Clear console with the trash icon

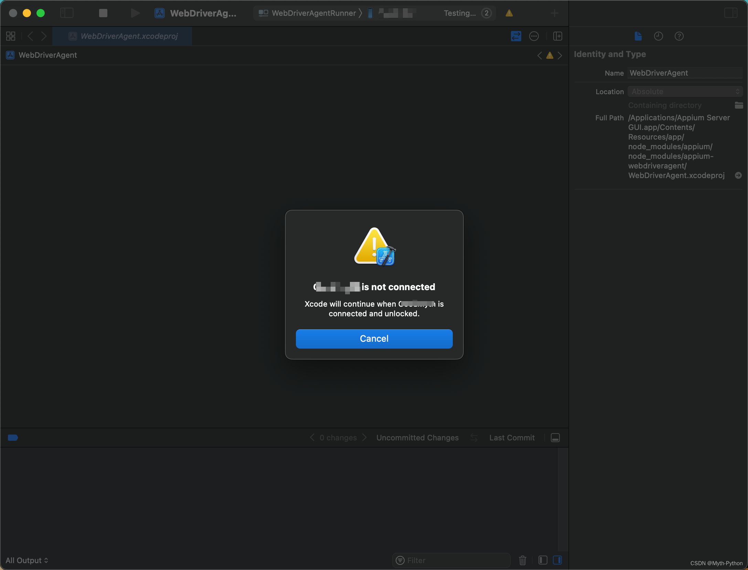(x=522, y=560)
